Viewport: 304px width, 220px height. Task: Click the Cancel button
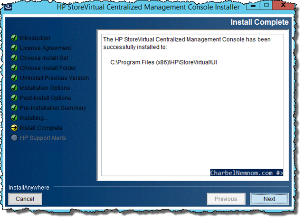25,199
